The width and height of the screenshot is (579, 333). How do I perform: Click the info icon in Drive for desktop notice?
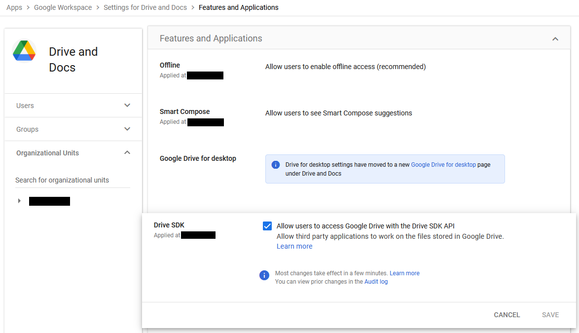(275, 165)
